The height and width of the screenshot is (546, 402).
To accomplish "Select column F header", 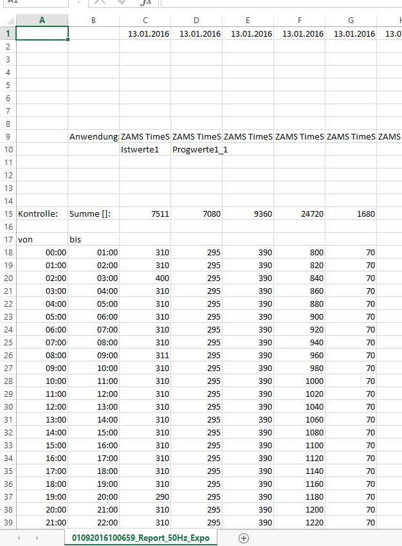I will pos(299,21).
